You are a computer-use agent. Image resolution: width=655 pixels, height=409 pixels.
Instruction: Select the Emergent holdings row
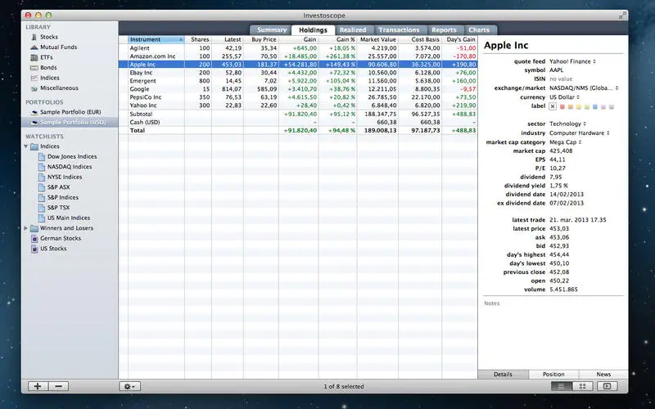click(x=298, y=81)
